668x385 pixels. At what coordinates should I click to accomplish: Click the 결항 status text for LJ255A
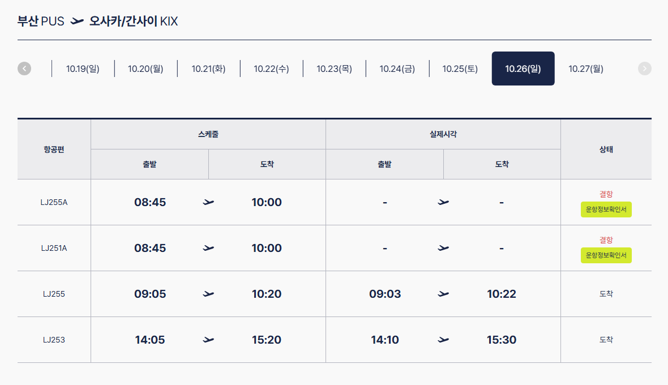[x=606, y=194]
